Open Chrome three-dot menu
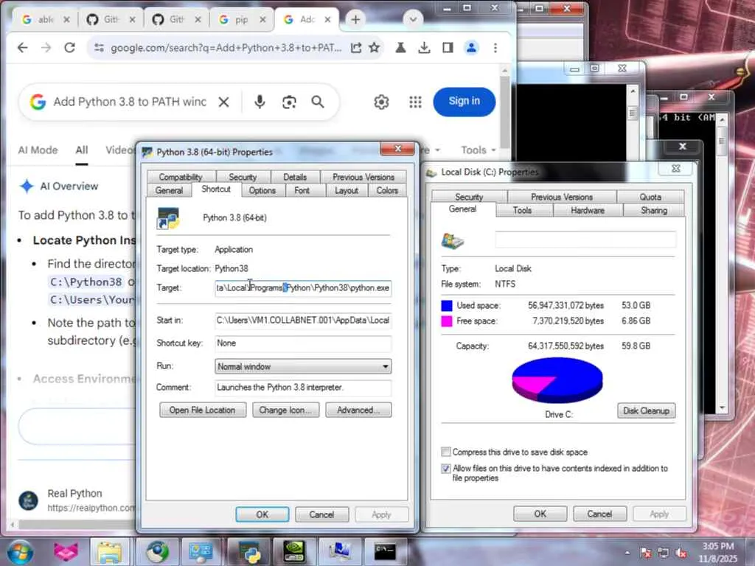This screenshot has height=566, width=755. (495, 48)
